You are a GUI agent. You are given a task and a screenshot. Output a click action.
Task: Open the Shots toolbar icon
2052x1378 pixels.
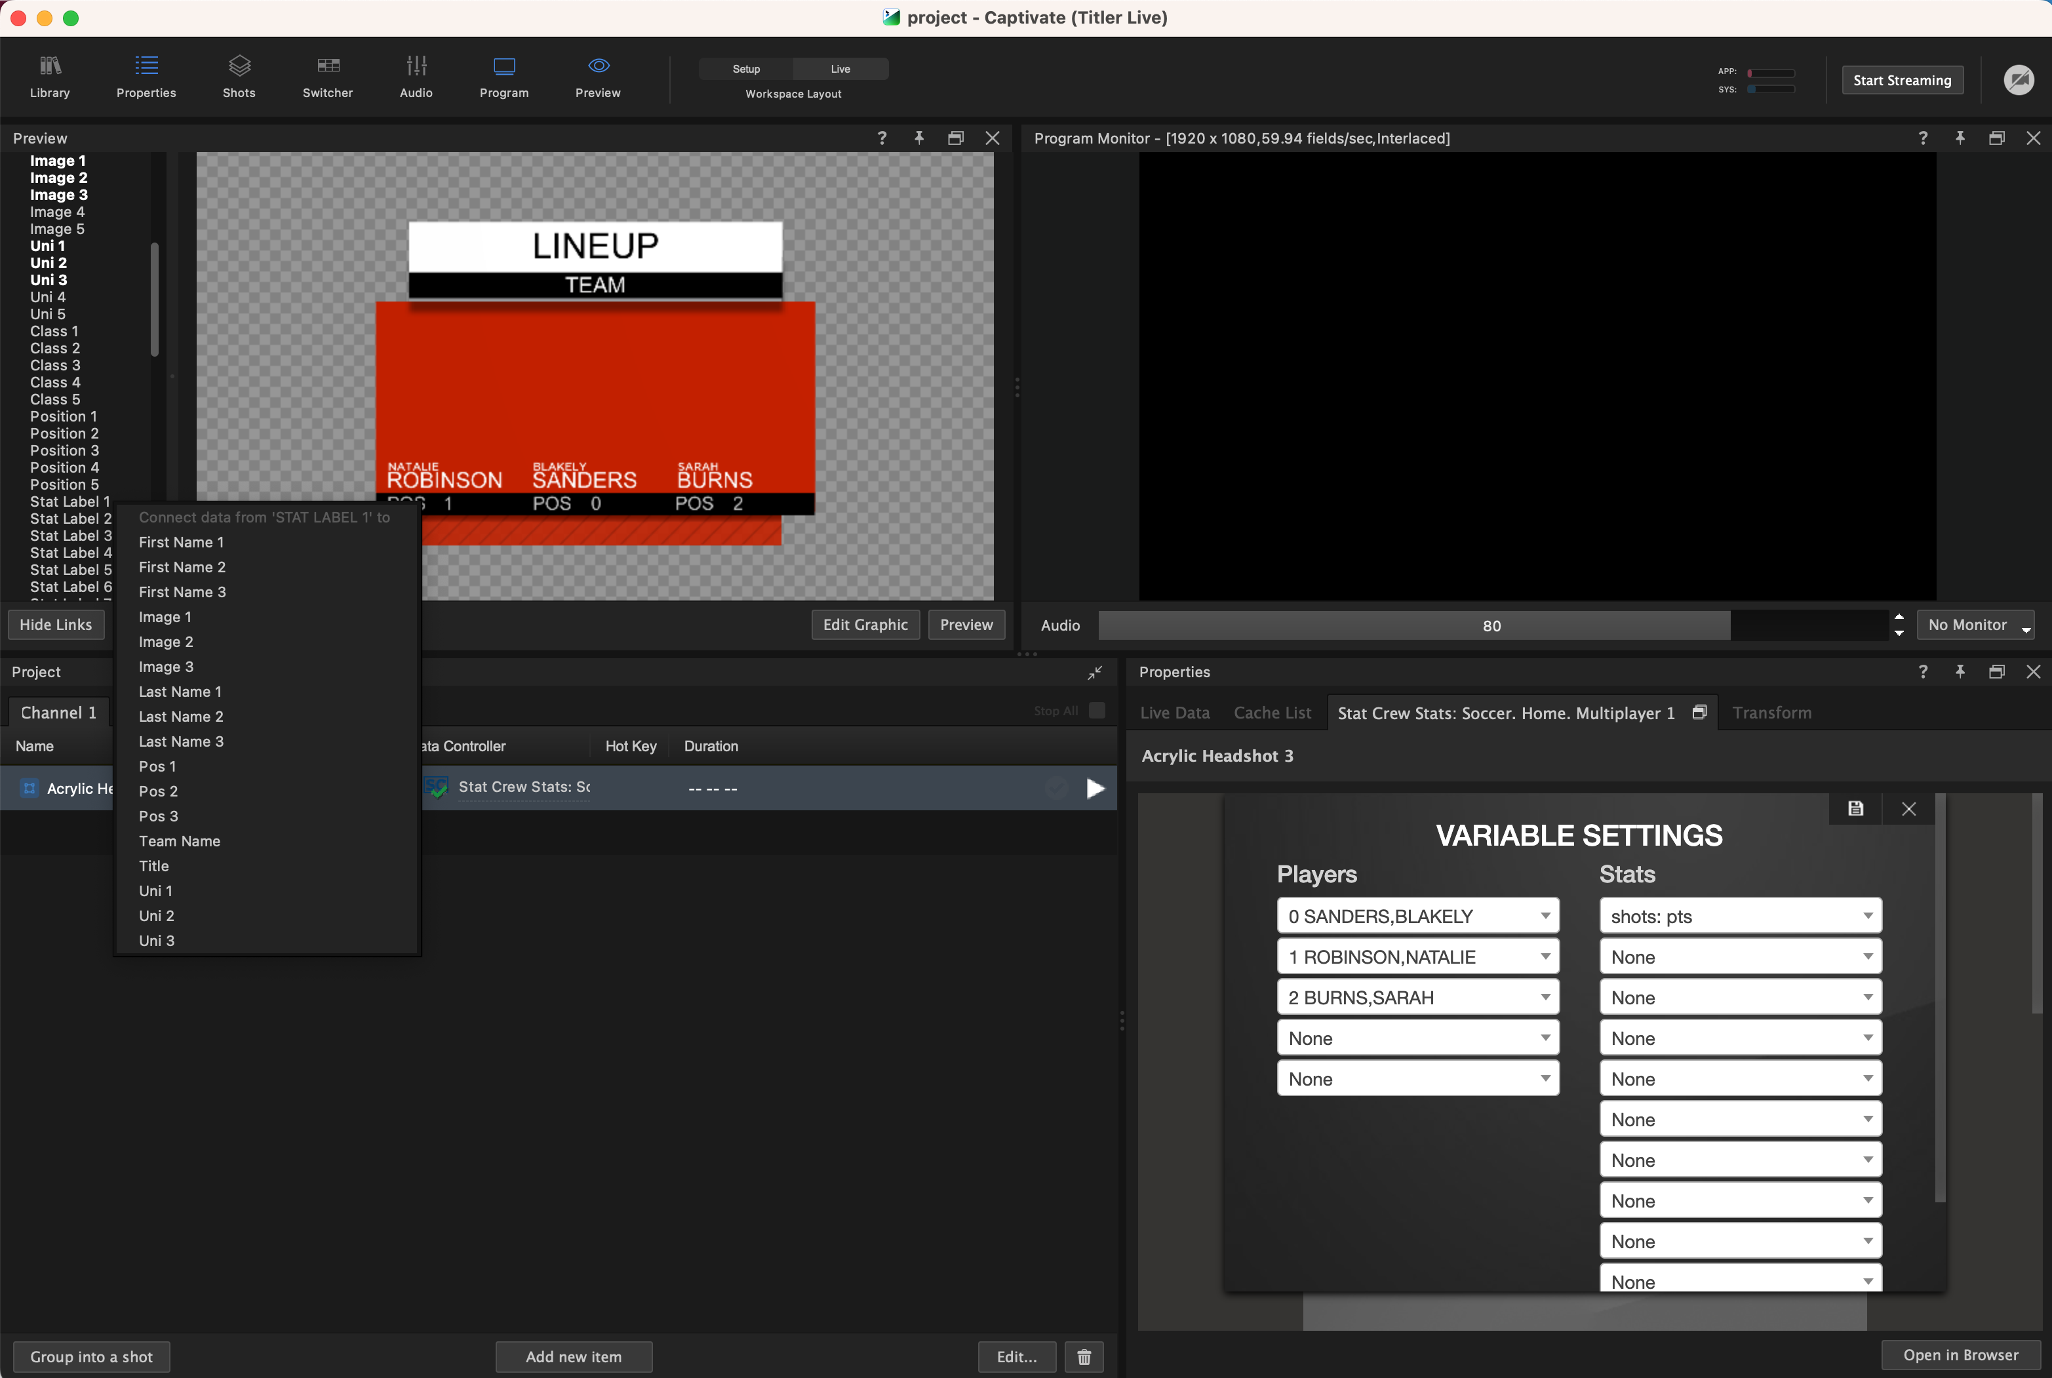point(239,75)
